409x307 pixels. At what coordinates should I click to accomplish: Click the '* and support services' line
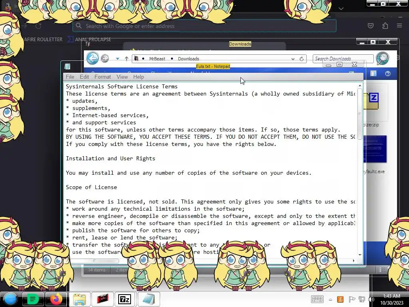101,122
